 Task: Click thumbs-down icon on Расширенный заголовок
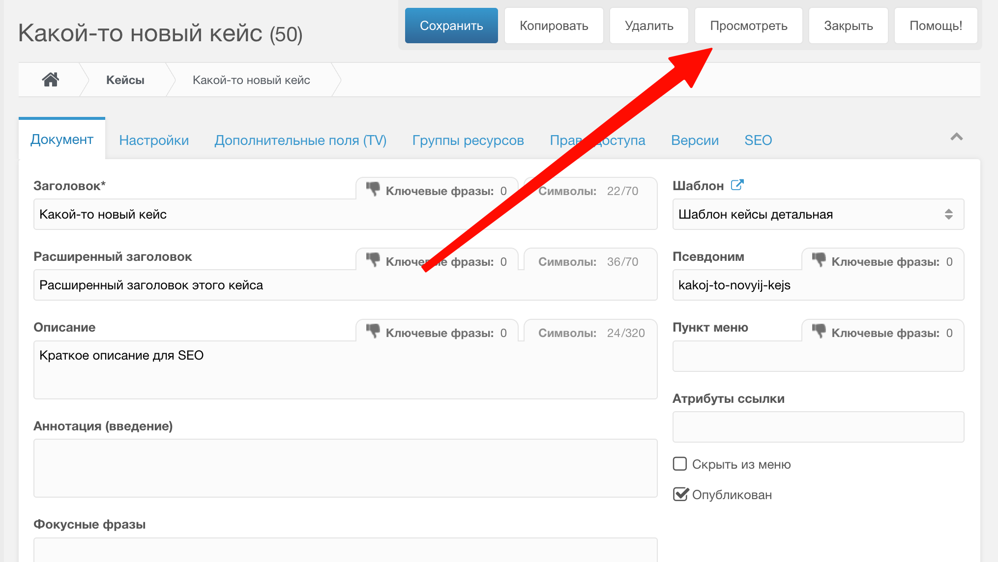click(373, 260)
